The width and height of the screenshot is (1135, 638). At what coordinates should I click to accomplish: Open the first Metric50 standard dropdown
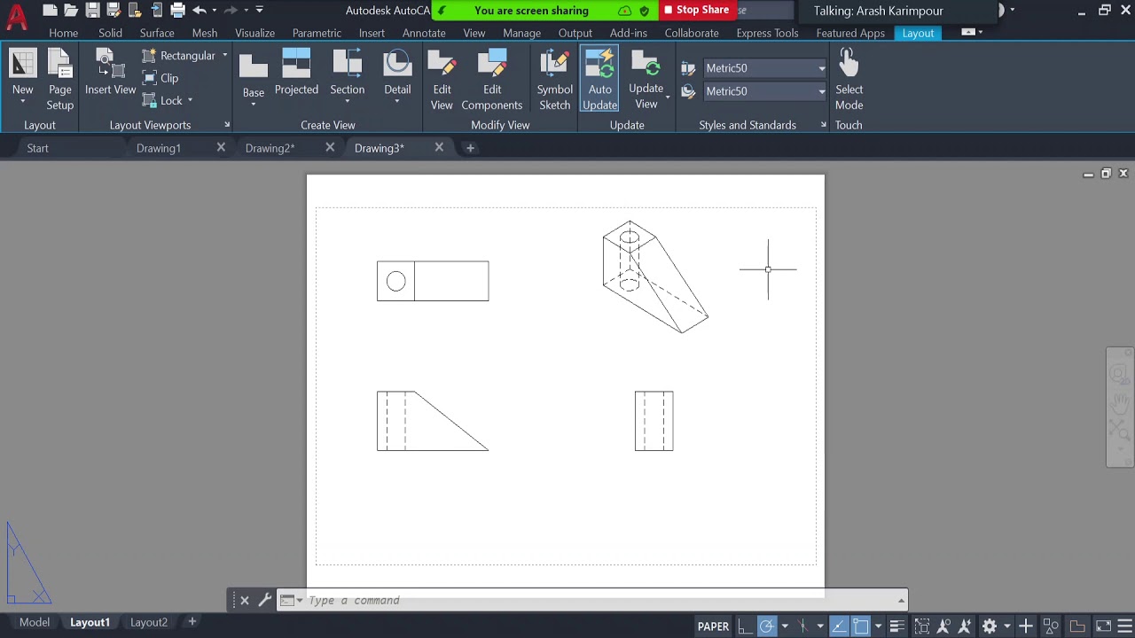[x=821, y=68]
